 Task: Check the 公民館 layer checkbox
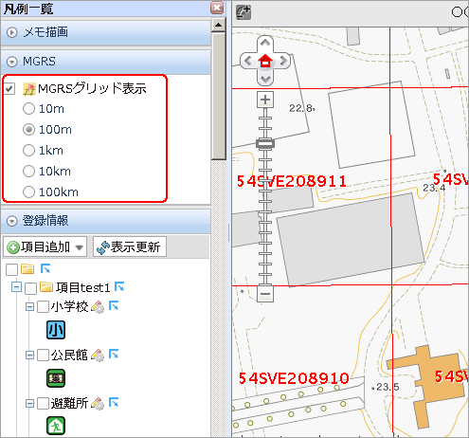43,356
